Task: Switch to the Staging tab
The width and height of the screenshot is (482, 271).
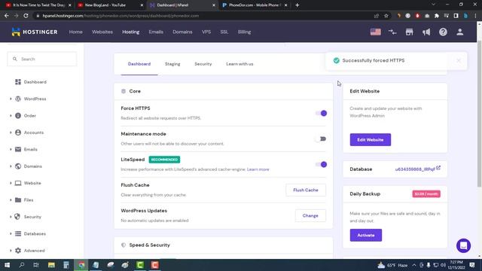Action: [x=172, y=64]
